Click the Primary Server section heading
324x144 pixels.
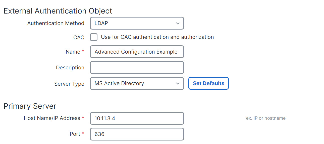click(30, 106)
